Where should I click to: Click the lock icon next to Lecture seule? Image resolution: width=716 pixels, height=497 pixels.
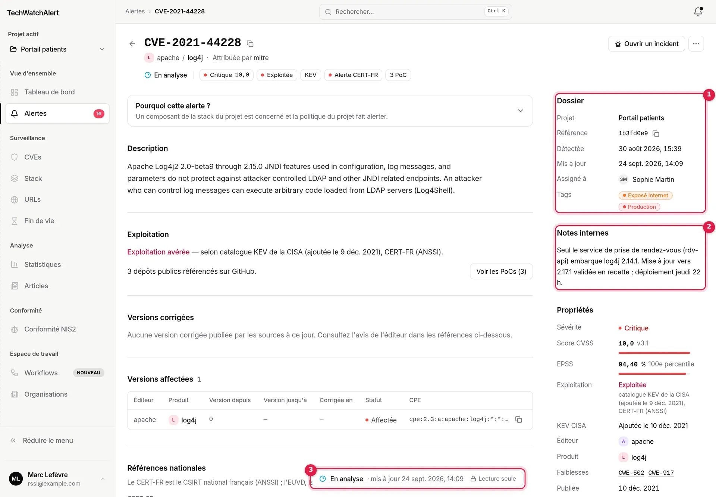pos(473,479)
